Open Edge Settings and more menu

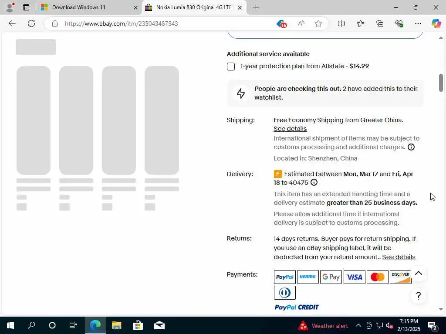418,23
